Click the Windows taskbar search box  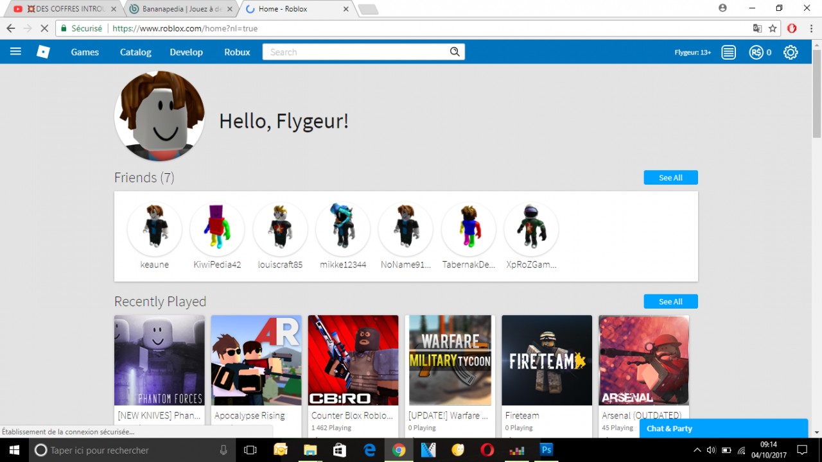pos(132,450)
